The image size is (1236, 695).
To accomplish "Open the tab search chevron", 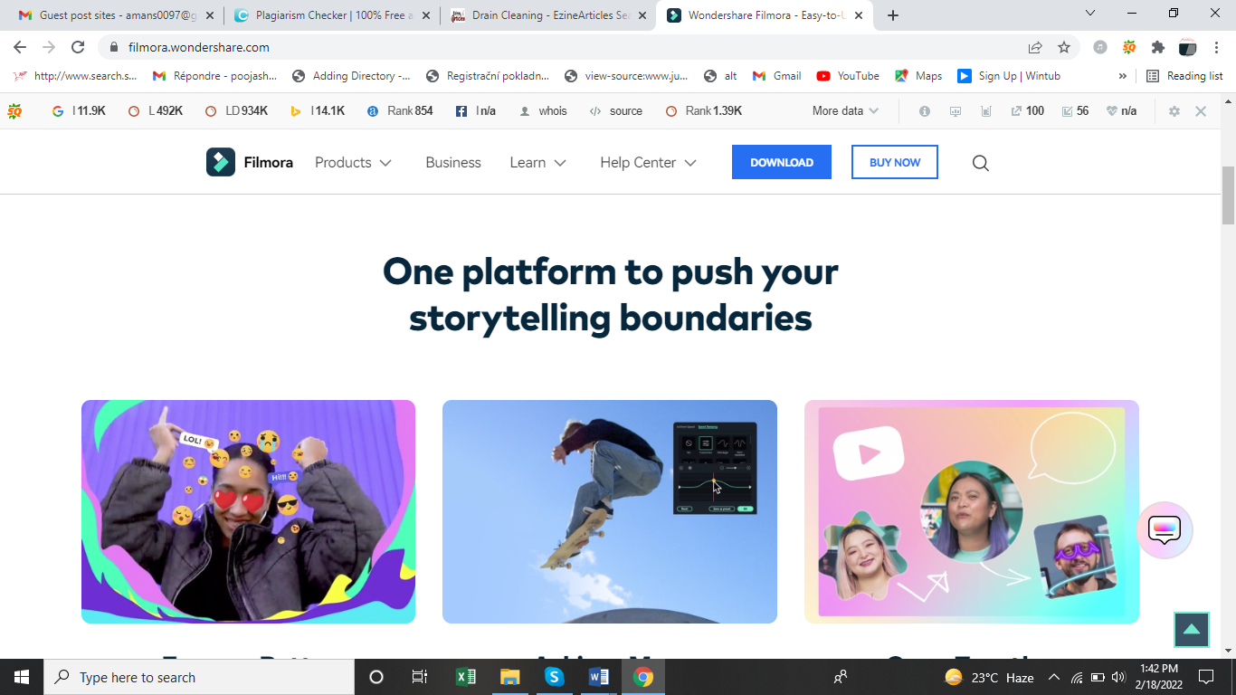I will pyautogui.click(x=1090, y=13).
